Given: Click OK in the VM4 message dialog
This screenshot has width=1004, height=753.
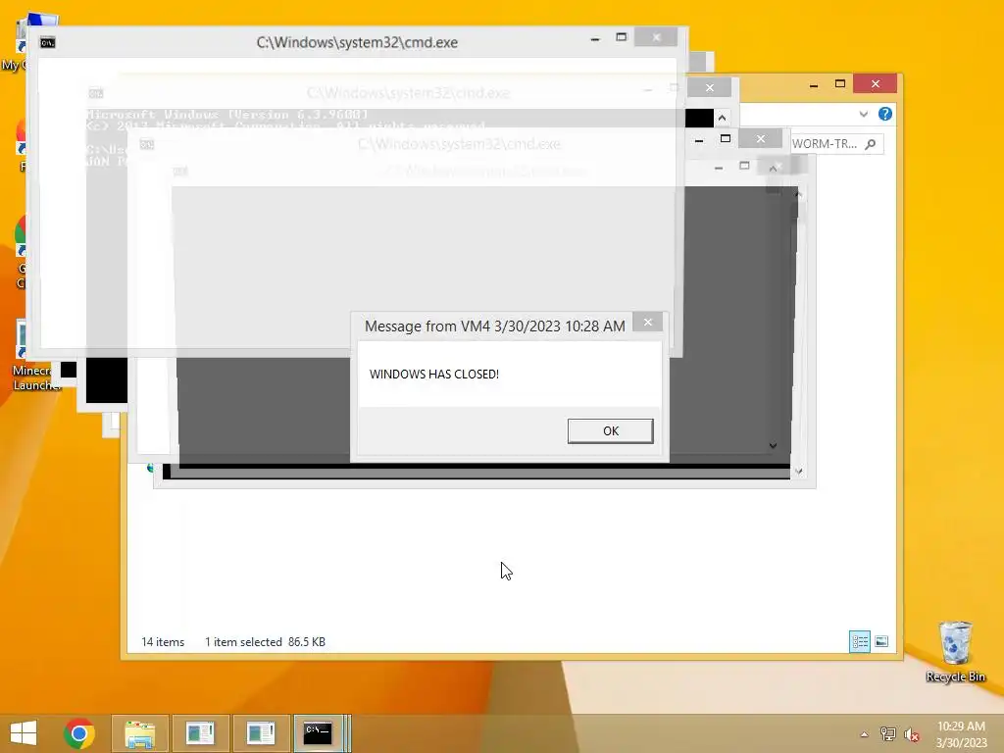Looking at the screenshot, I should (x=610, y=431).
